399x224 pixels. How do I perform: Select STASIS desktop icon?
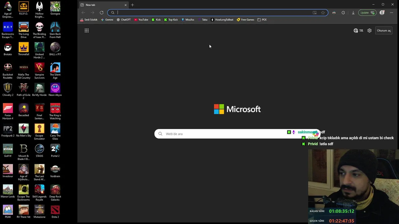(39, 151)
